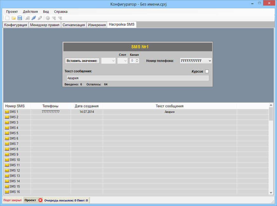Switch to the Сигнализация tab

pyautogui.click(x=74, y=25)
